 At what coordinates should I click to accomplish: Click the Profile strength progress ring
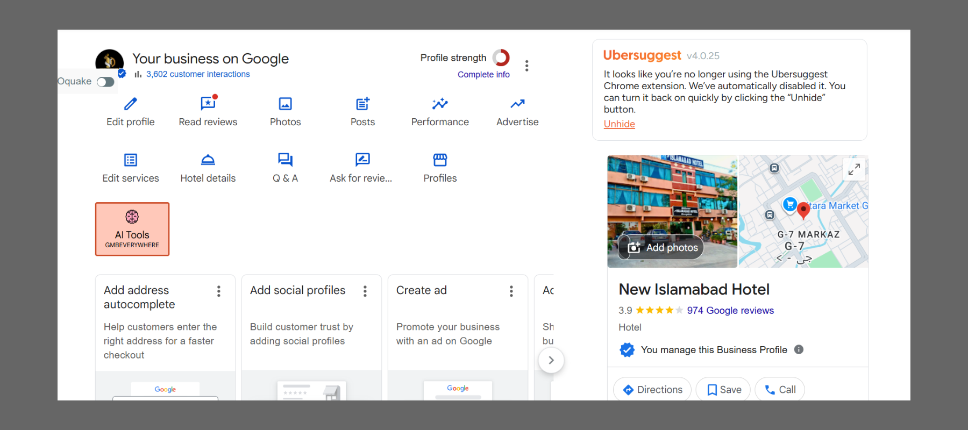(x=501, y=58)
